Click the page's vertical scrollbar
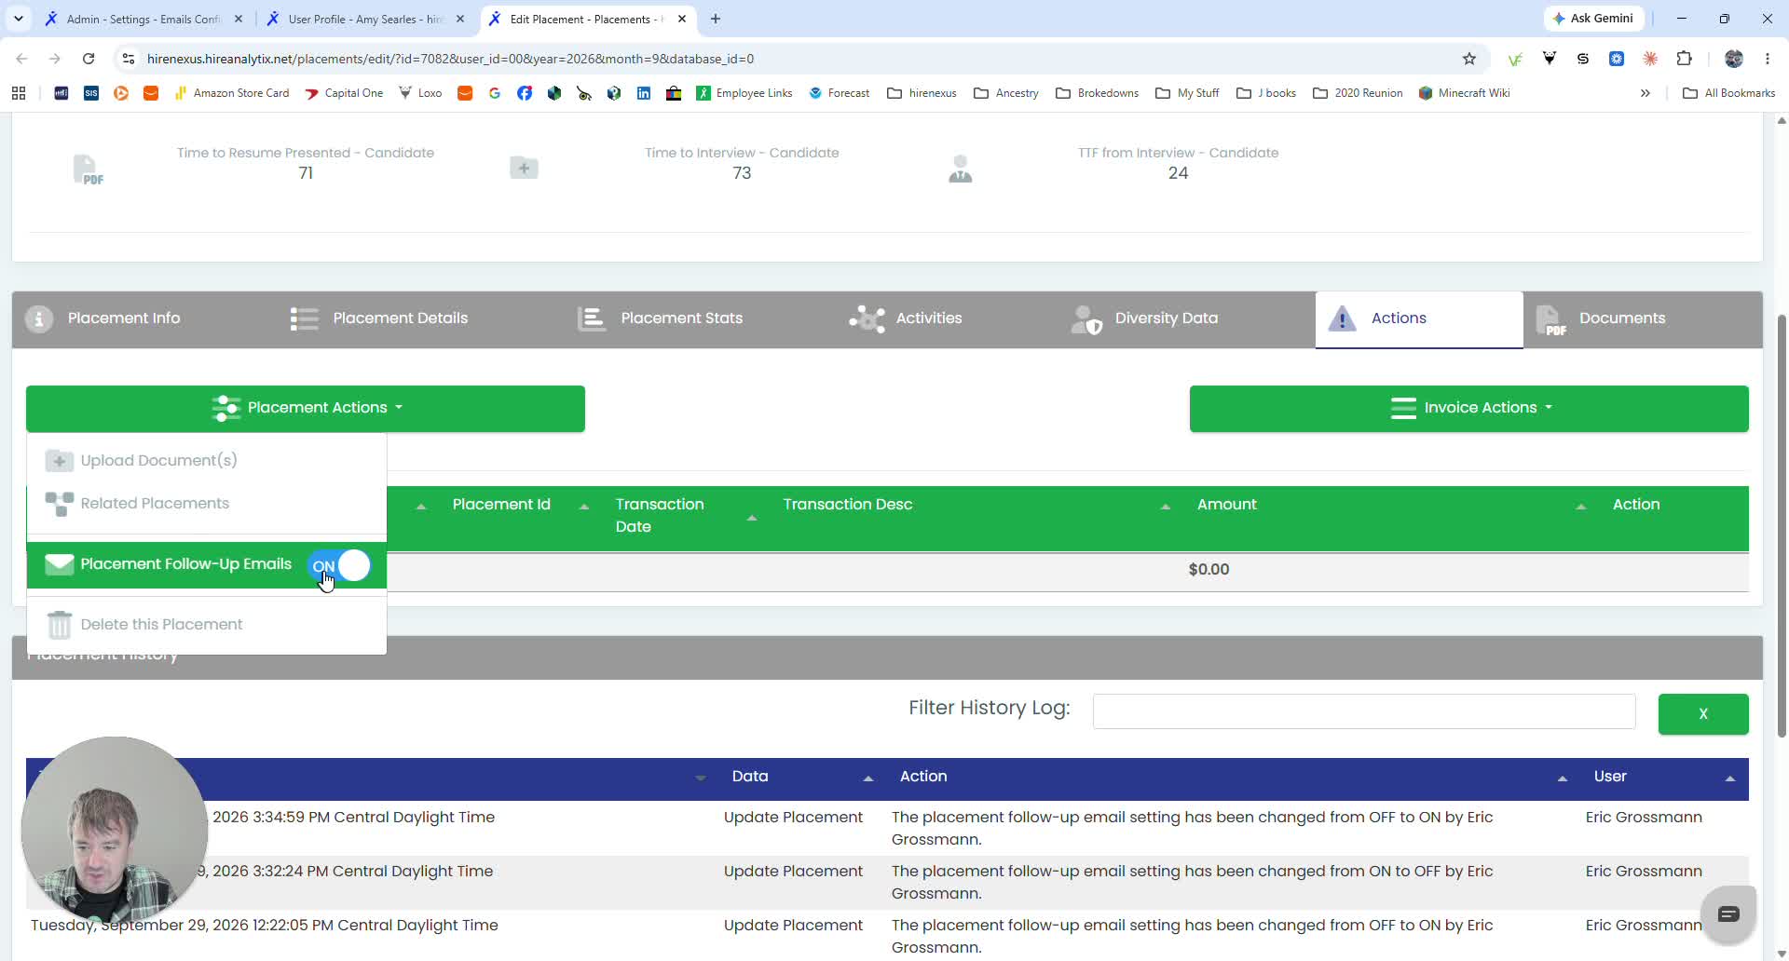 click(1782, 526)
